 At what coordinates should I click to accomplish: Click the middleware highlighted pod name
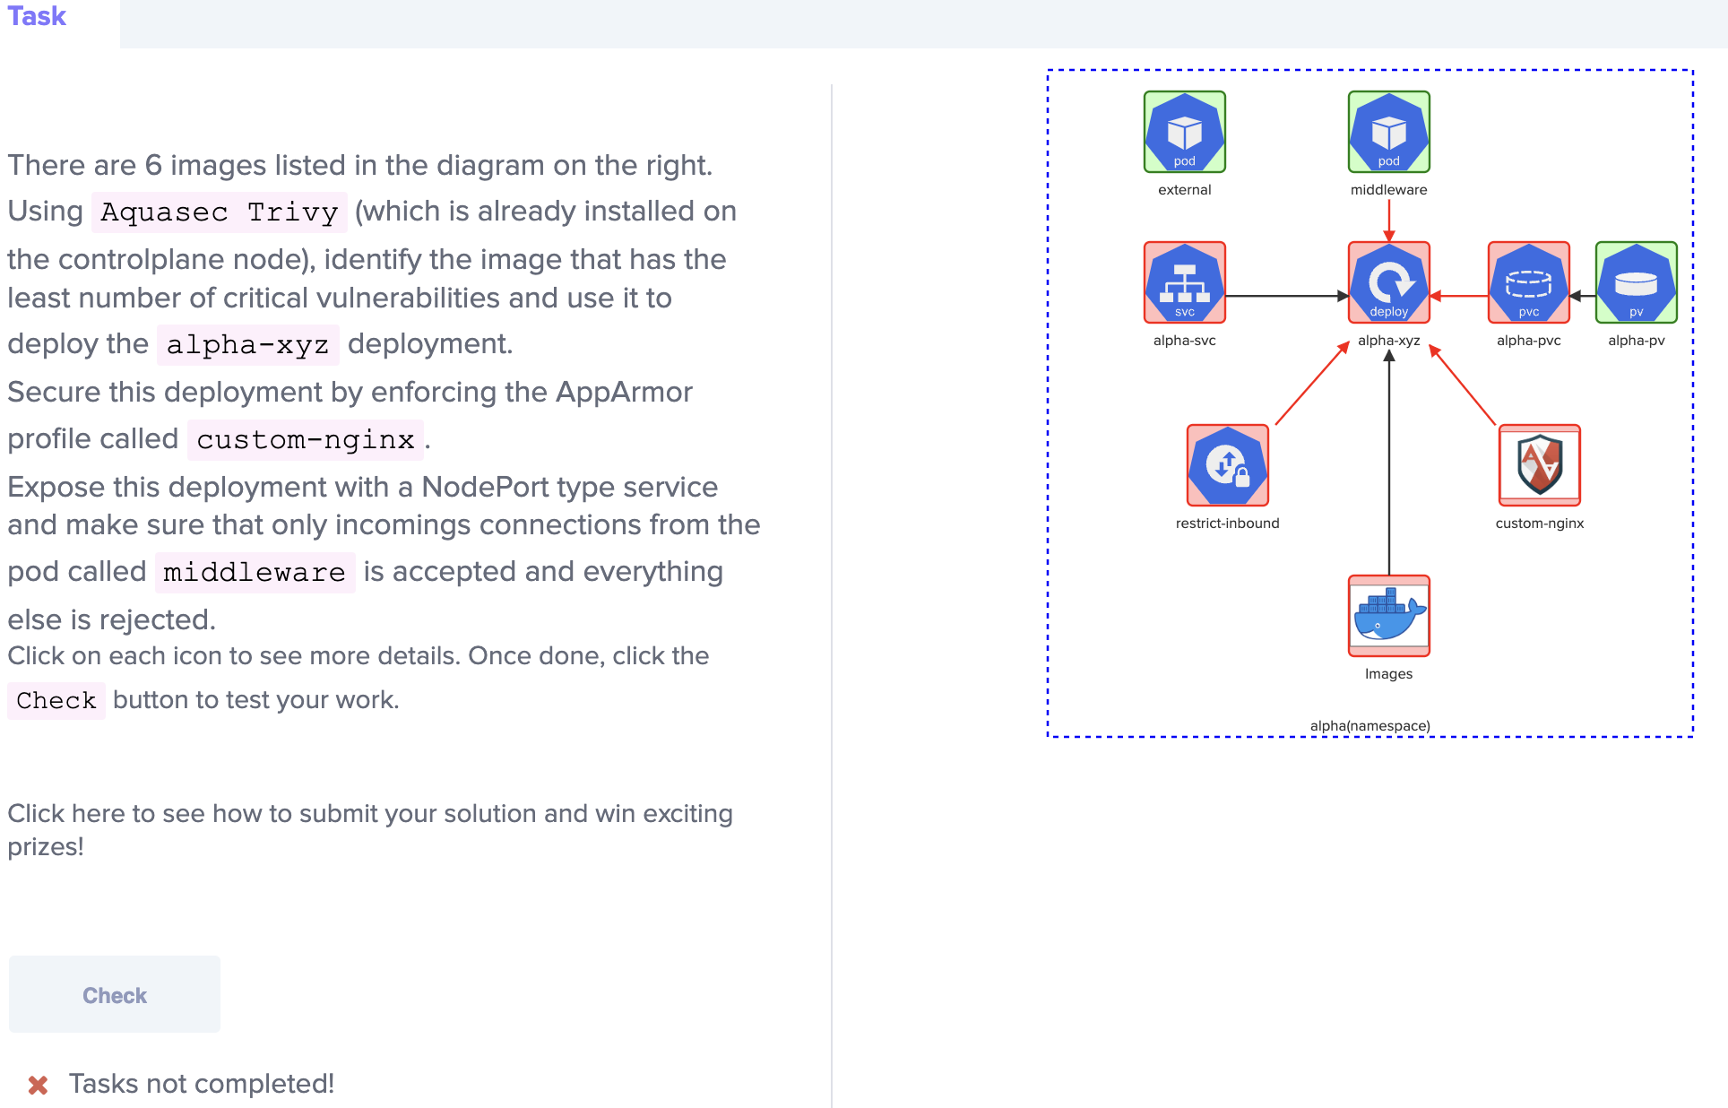click(255, 573)
